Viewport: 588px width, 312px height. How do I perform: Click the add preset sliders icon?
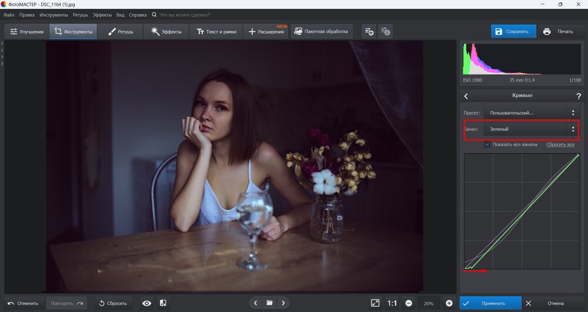click(369, 31)
